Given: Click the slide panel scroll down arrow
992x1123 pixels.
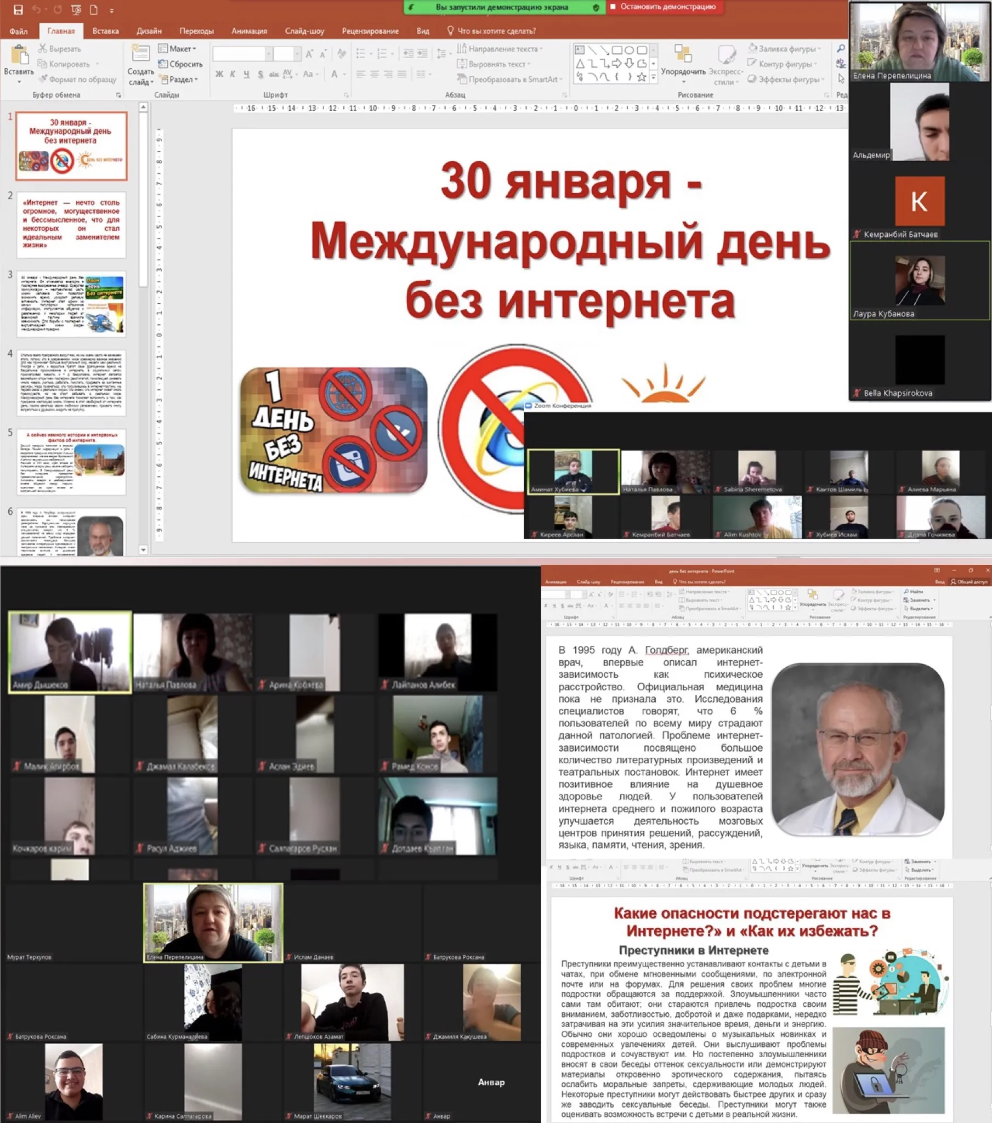Looking at the screenshot, I should pyautogui.click(x=144, y=549).
